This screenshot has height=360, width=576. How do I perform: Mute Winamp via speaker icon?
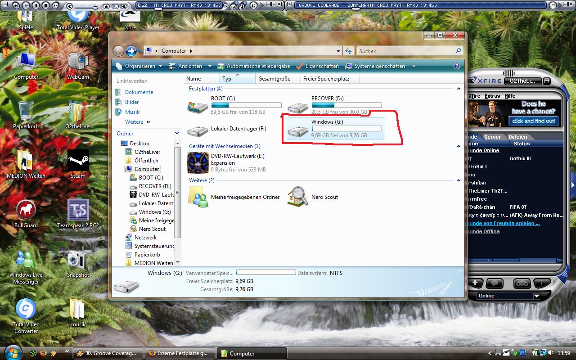(x=69, y=6)
